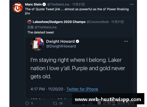Open the three-dot menu on Dwight Howard's tweet
The image size is (147, 107).
(126, 41)
